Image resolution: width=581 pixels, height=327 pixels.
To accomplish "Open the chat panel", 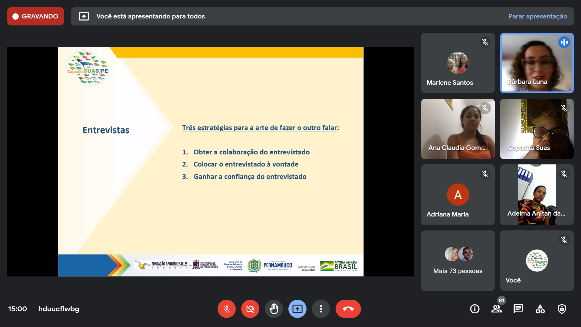I will [518, 309].
